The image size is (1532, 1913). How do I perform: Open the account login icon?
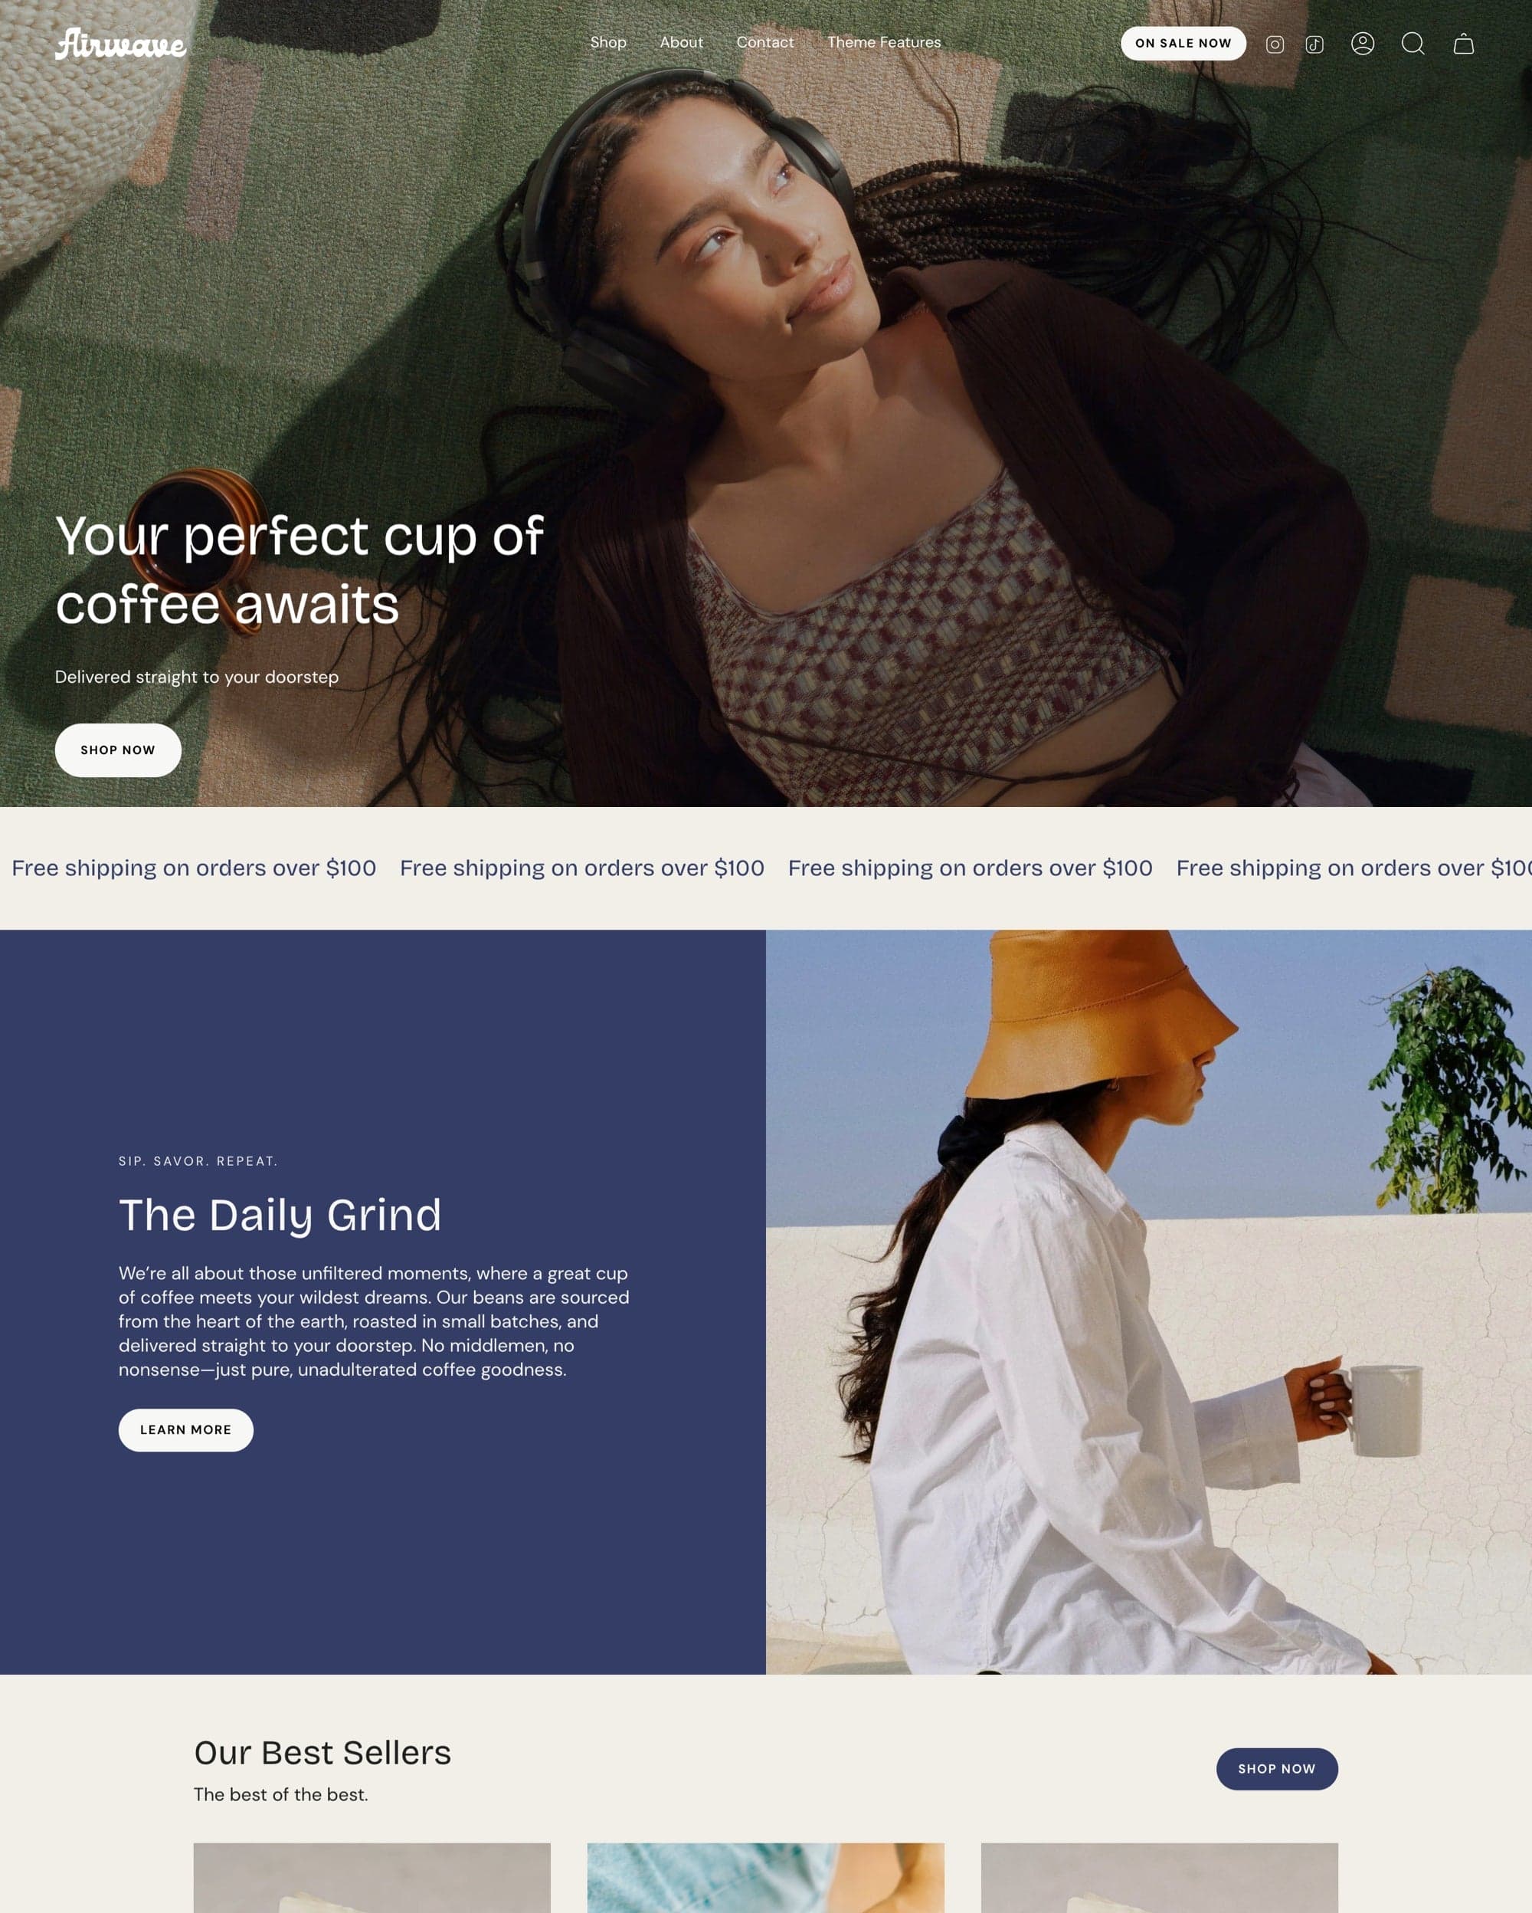[1363, 44]
